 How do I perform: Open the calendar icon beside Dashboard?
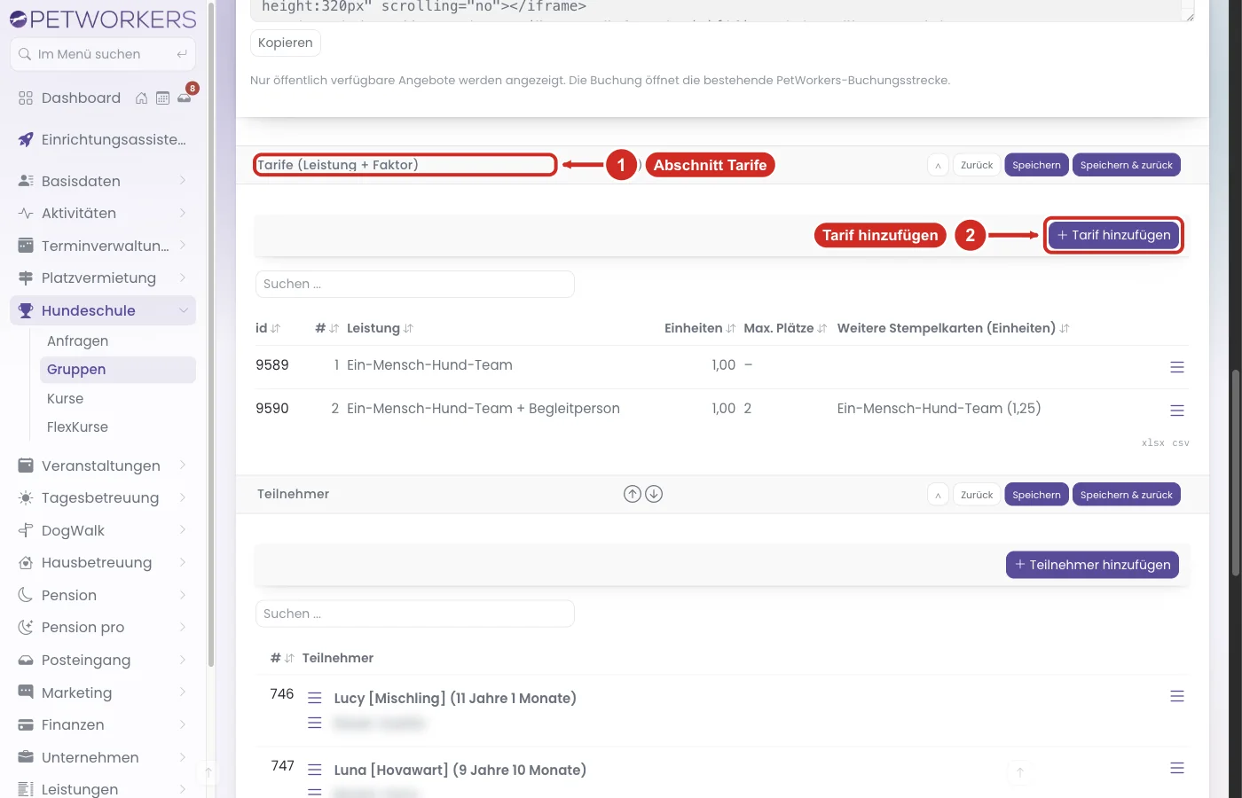(x=162, y=98)
